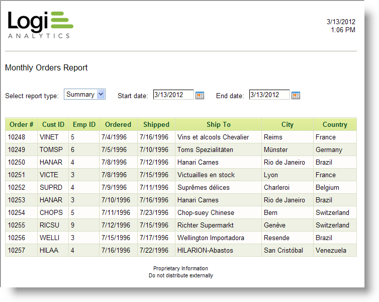Click shipped date 7/23/1996
Viewport: 379px width, 302px height.
click(154, 212)
